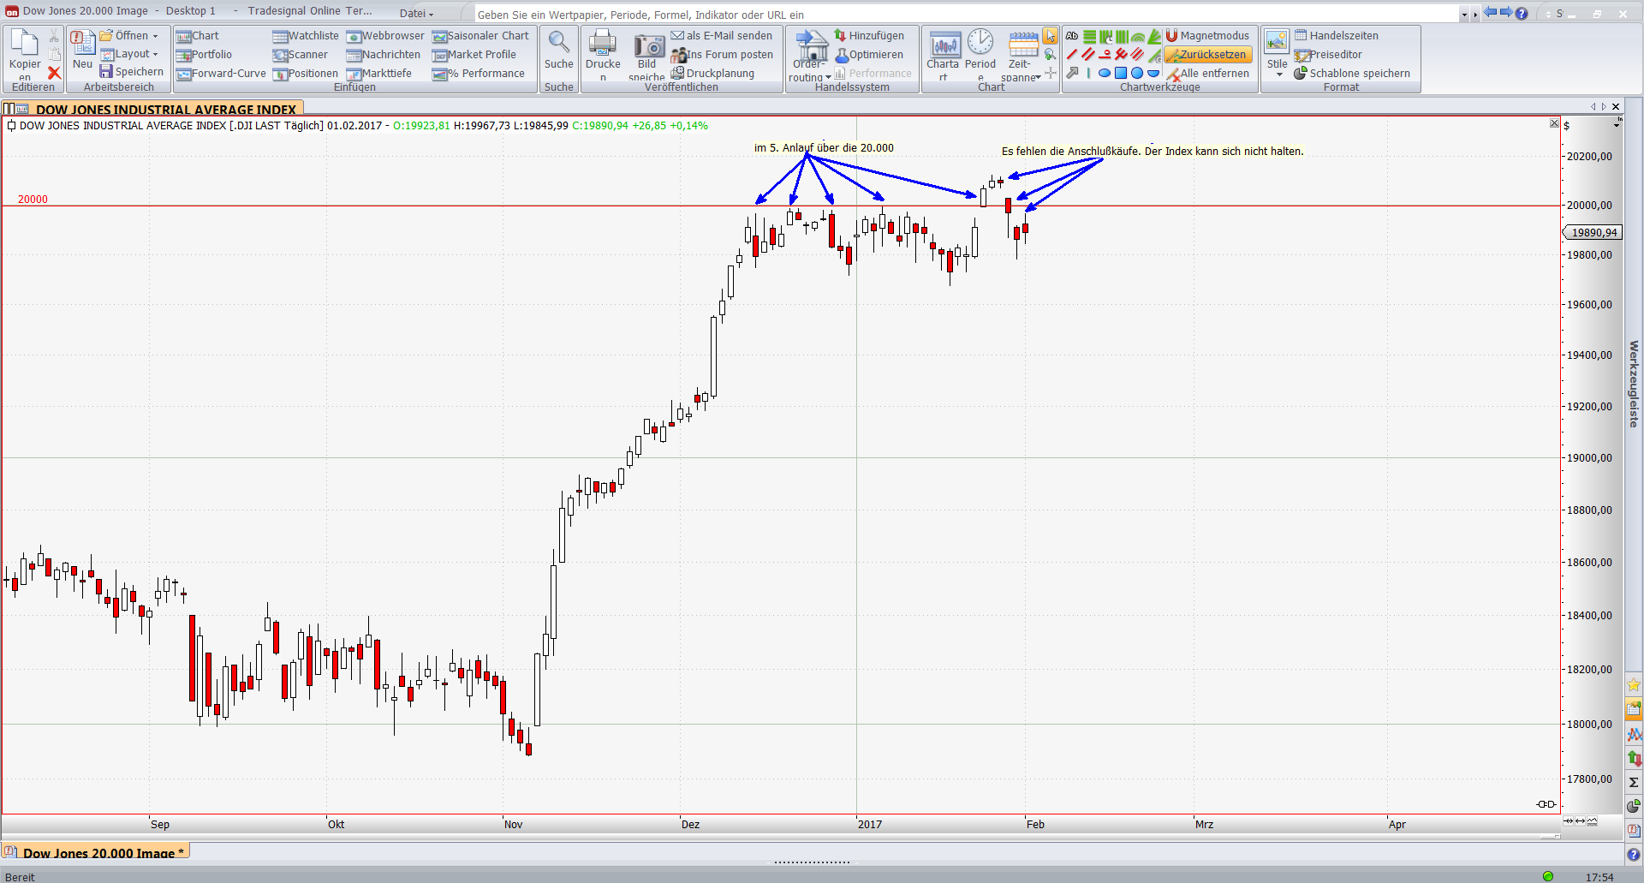Image resolution: width=1644 pixels, height=883 pixels.
Task: Open the magnifier Suche tool
Action: 558,43
